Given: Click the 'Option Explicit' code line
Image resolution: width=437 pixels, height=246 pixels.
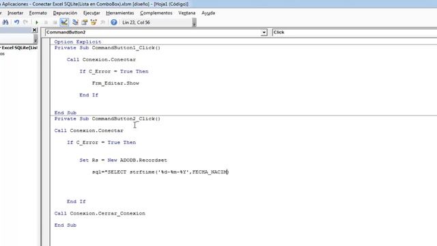Looking at the screenshot, I should [x=78, y=42].
